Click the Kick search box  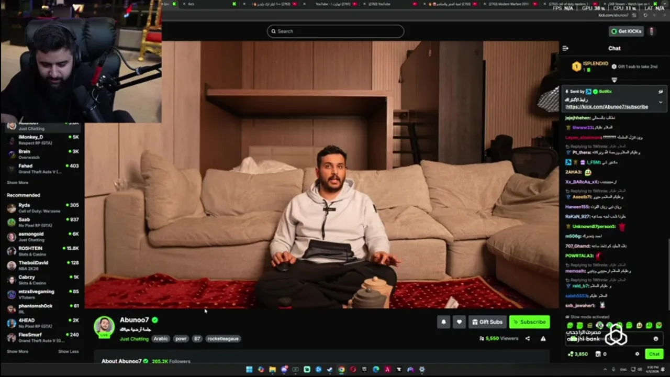pyautogui.click(x=336, y=31)
